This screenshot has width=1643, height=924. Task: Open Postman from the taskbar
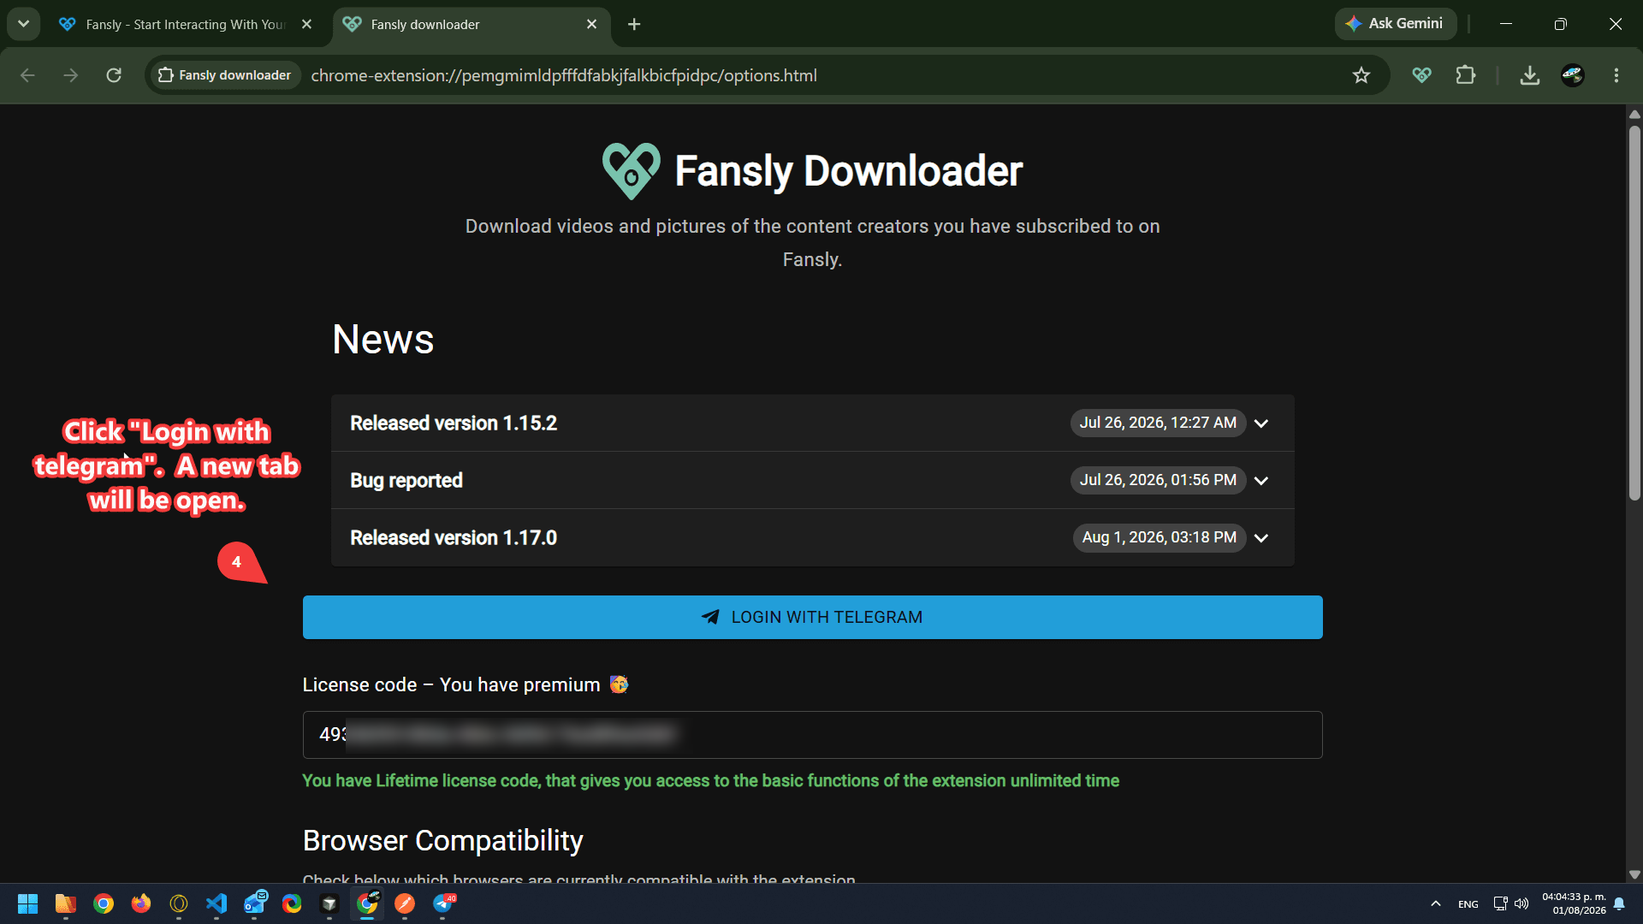coord(405,903)
